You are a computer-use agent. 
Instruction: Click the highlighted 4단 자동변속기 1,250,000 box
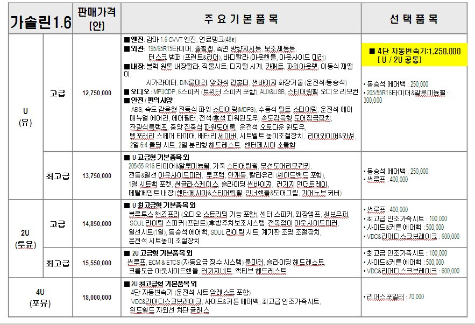(x=414, y=55)
